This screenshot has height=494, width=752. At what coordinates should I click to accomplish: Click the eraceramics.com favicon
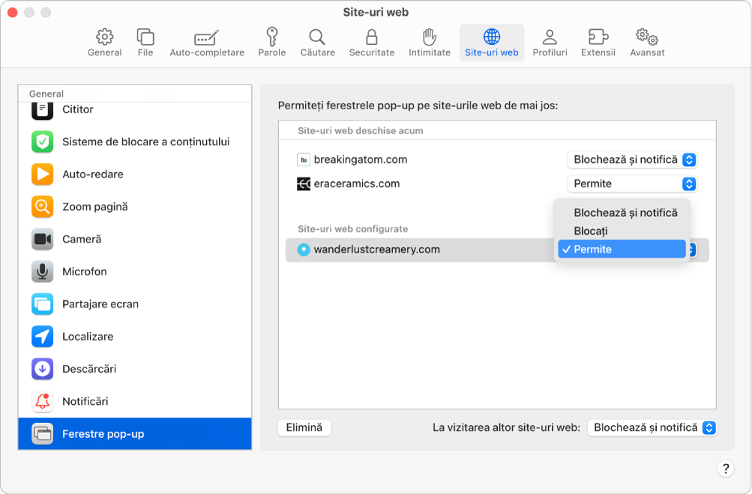pos(304,184)
